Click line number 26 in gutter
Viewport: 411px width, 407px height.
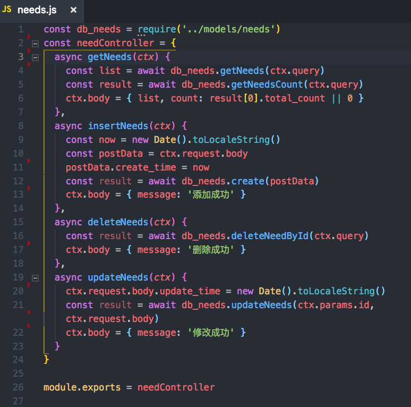18,387
